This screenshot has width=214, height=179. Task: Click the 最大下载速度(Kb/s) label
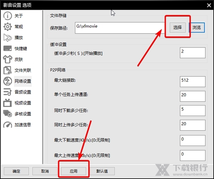pyautogui.click(x=82, y=140)
